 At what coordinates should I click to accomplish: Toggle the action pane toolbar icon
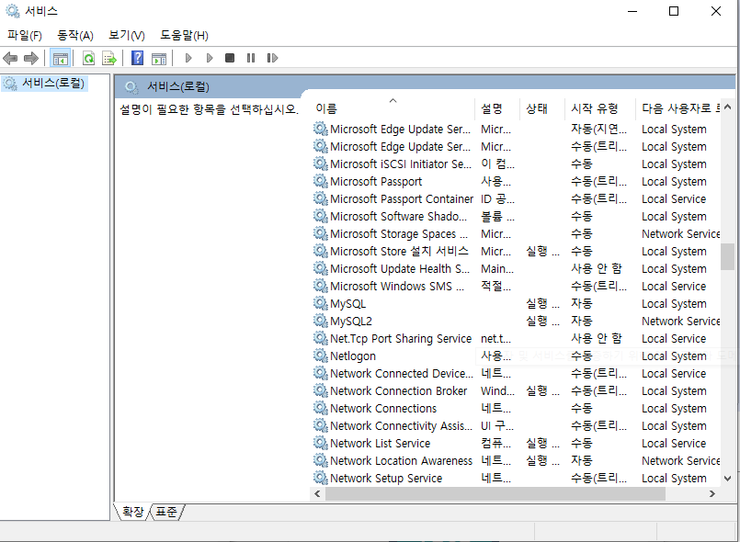tap(159, 58)
